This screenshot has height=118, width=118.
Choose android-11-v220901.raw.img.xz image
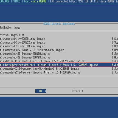point(59,39)
